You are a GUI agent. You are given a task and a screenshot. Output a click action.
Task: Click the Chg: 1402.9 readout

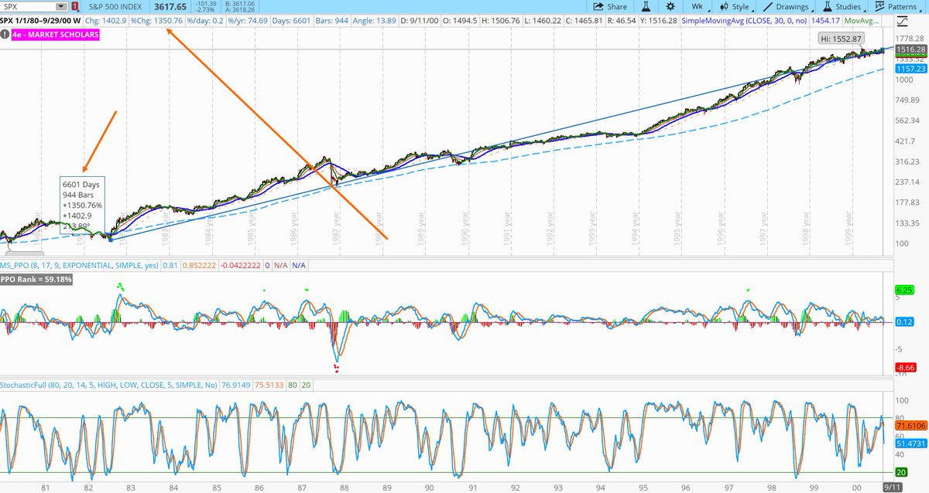[x=105, y=20]
